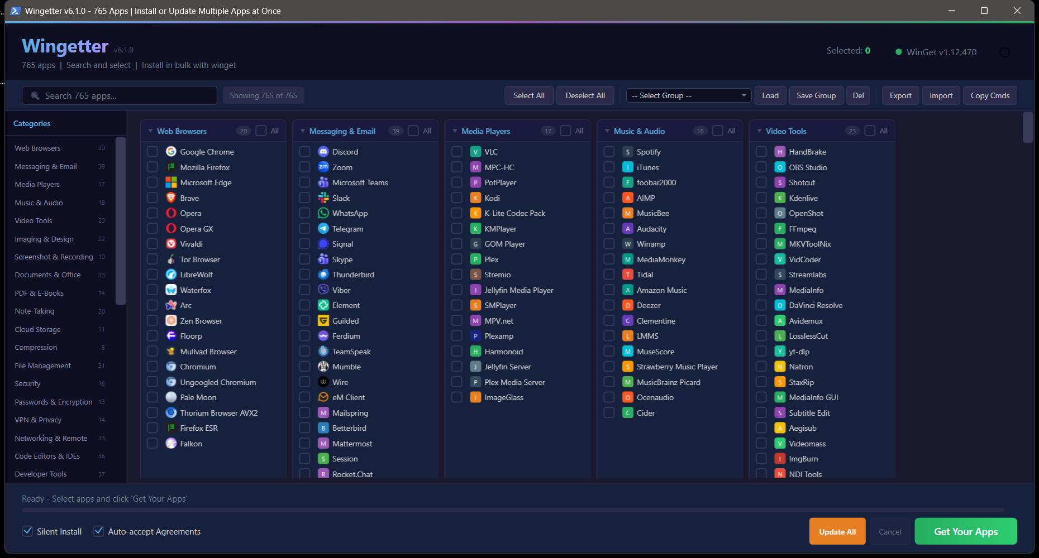Image resolution: width=1039 pixels, height=558 pixels.
Task: Open the Code Editors & IDEs category
Action: coord(47,456)
